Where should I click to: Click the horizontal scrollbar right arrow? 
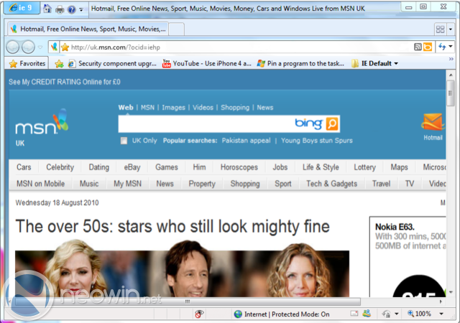(441, 301)
